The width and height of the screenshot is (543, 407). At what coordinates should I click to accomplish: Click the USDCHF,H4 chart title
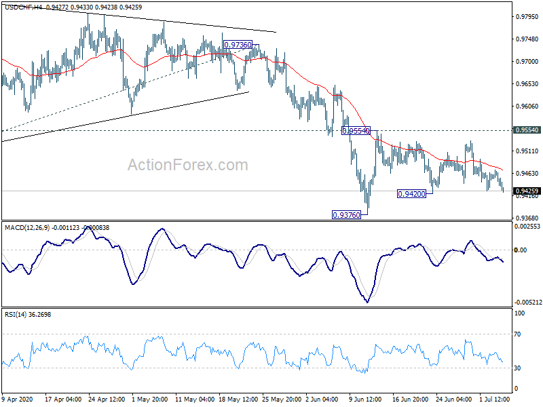pos(23,7)
